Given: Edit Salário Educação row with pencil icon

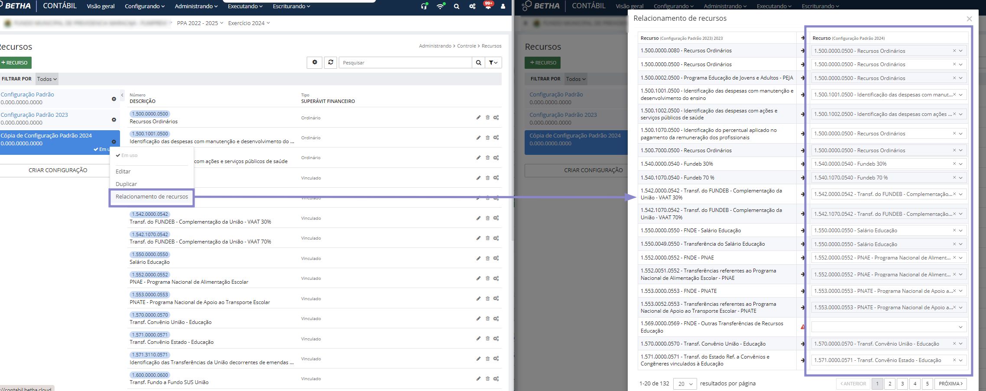Looking at the screenshot, I should pos(478,258).
